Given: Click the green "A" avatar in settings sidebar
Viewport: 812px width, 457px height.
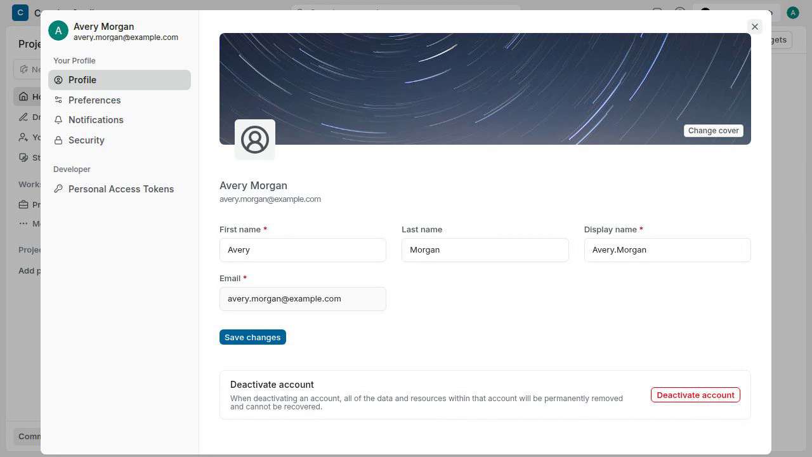Looking at the screenshot, I should click(x=58, y=30).
